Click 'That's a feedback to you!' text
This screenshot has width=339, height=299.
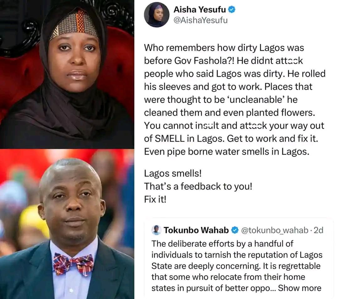tap(198, 186)
